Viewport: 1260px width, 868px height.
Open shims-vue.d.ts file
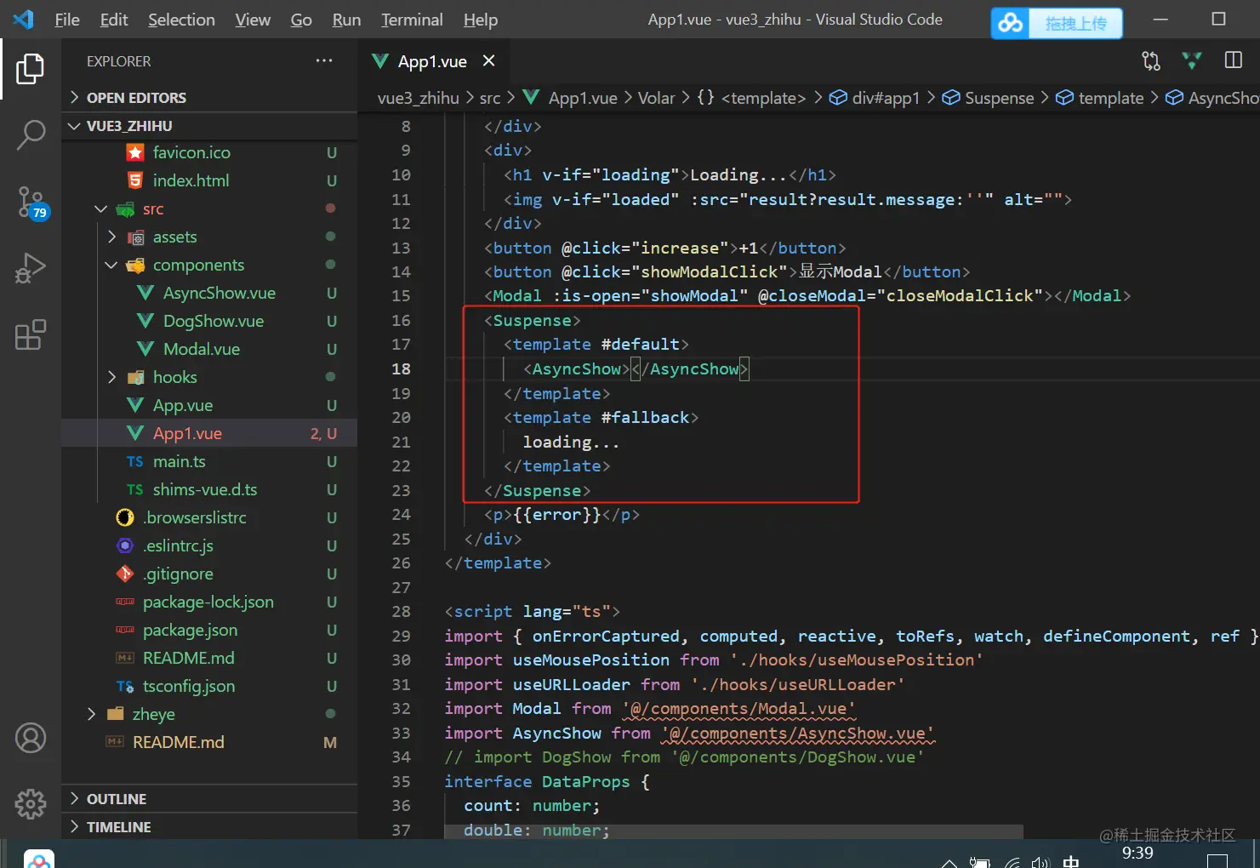(209, 489)
